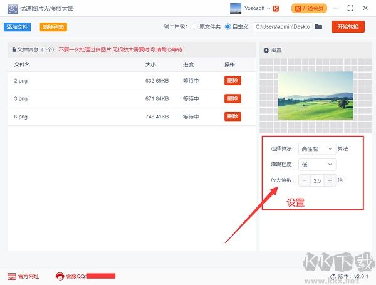
Task: Delete the 2.png file row
Action: (232, 80)
